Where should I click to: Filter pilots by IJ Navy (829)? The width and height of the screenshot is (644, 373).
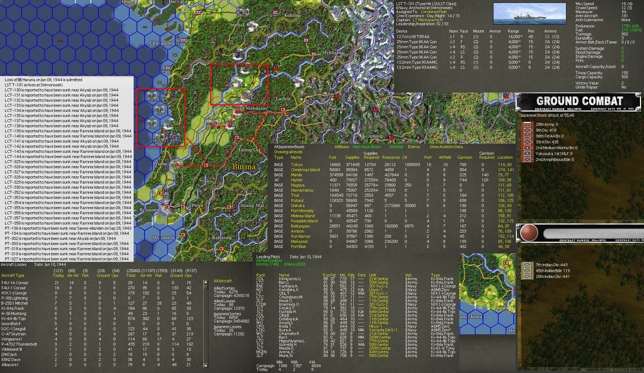(295, 264)
